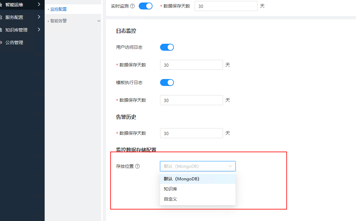The width and height of the screenshot is (356, 221).
Task: Open the 存放位置 dropdown selector
Action: click(x=197, y=166)
